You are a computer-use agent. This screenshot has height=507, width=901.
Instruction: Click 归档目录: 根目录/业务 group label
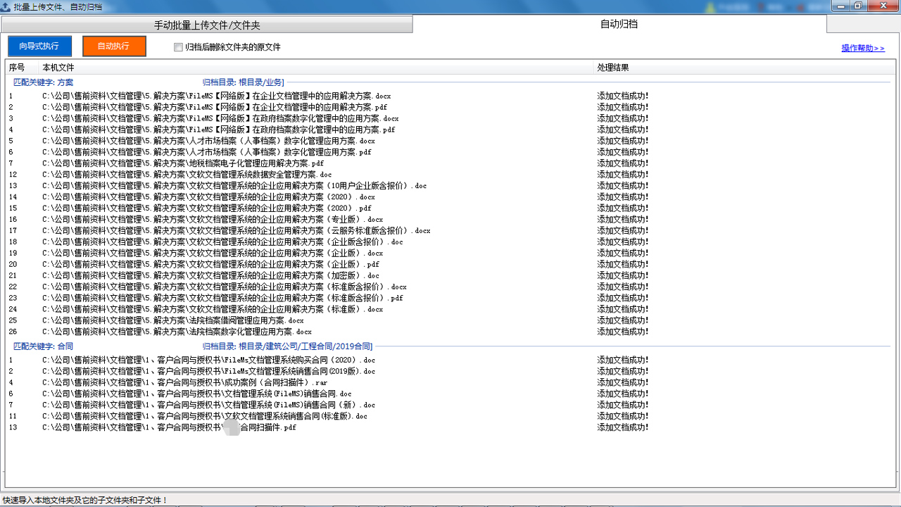[243, 82]
